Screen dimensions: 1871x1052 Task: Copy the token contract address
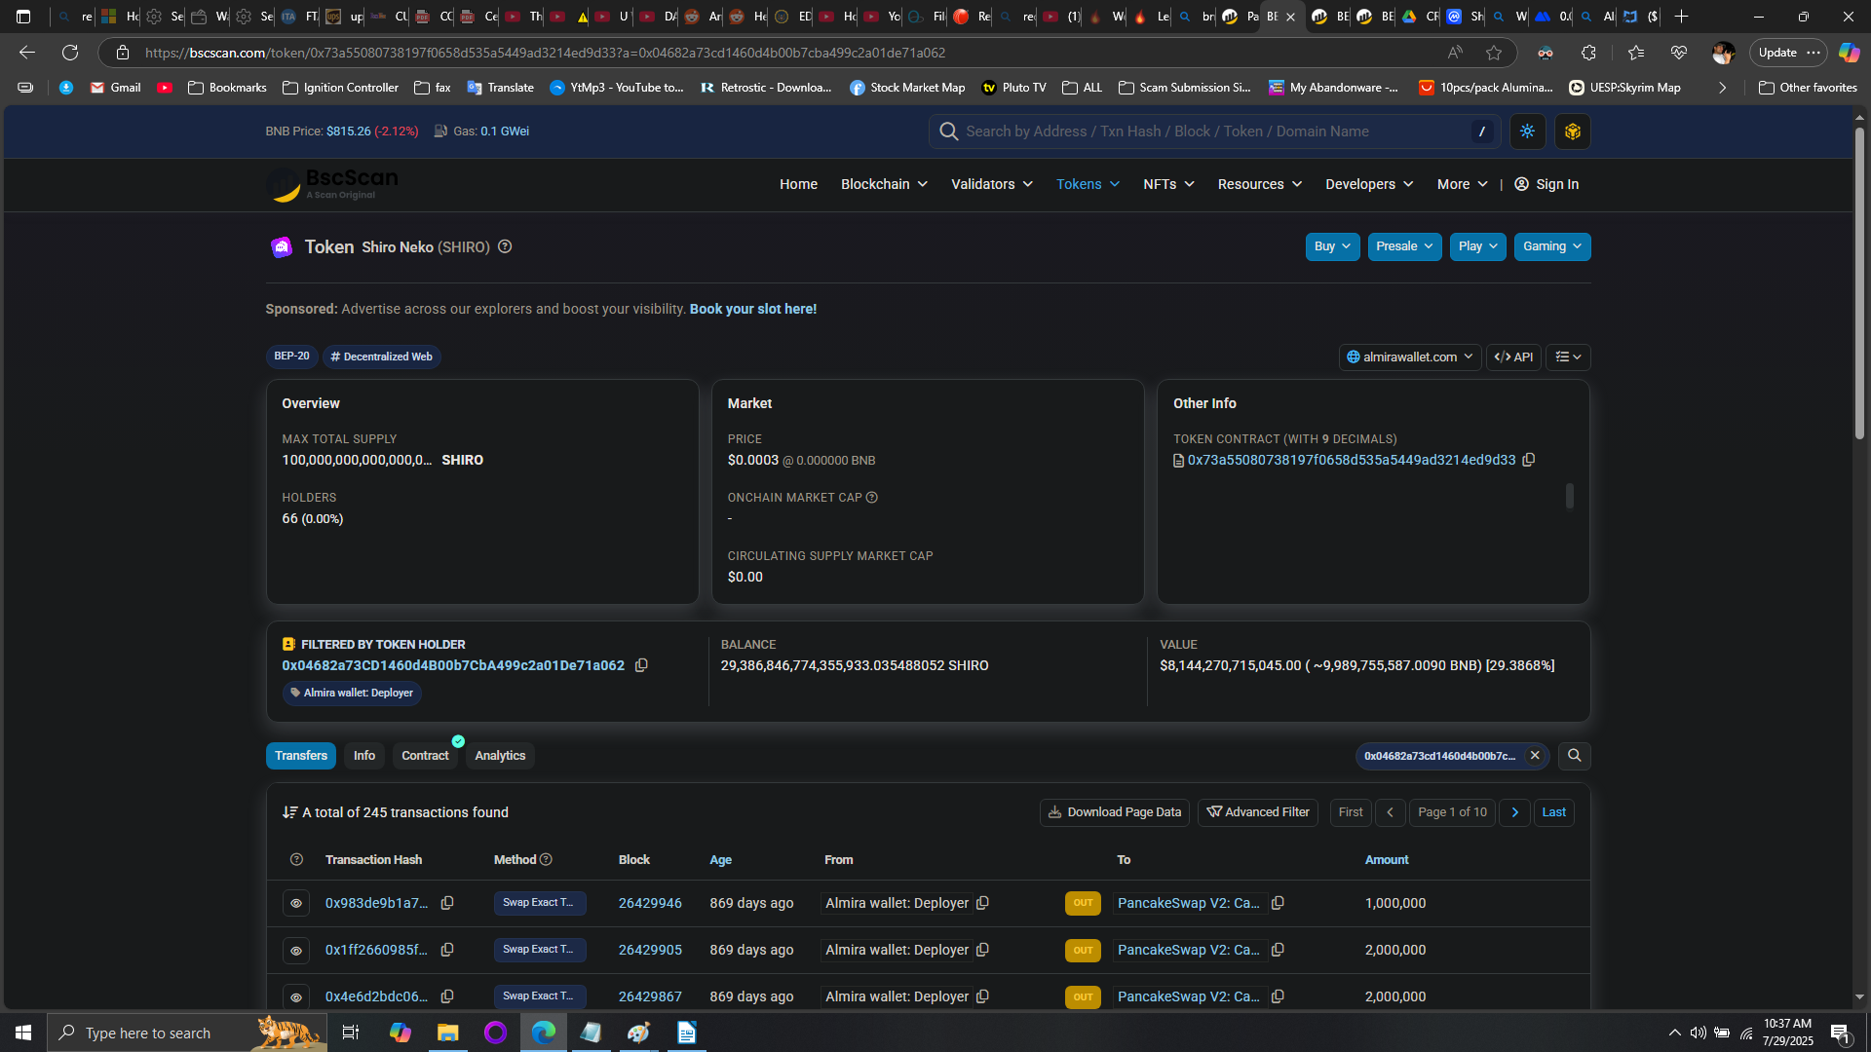click(x=1529, y=460)
